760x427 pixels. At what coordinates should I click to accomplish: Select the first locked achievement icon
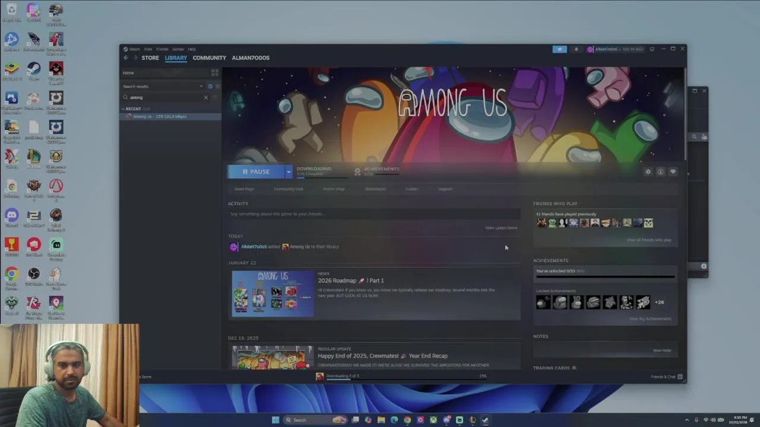click(543, 302)
